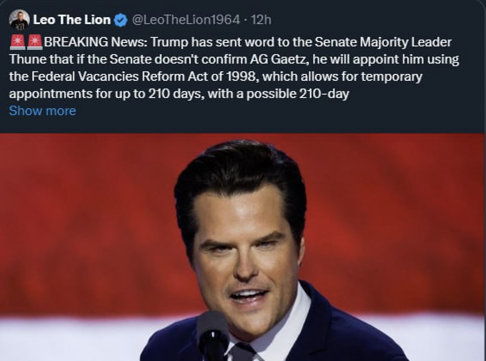Click the "Leo The Lion" display name

coord(72,20)
